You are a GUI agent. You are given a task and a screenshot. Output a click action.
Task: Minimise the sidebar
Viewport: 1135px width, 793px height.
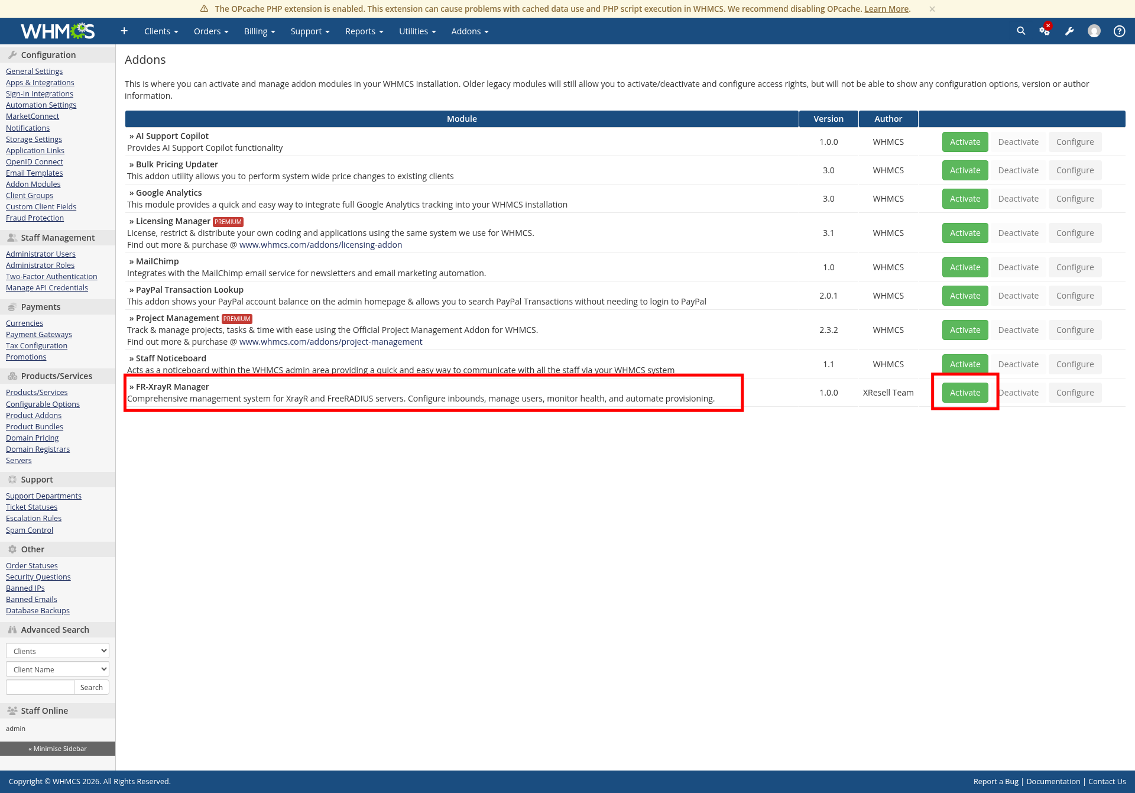[x=57, y=749]
